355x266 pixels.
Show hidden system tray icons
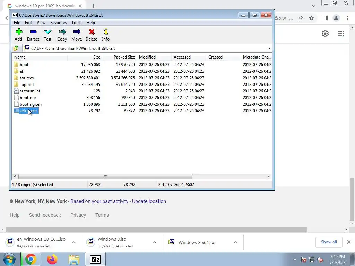tap(295, 260)
